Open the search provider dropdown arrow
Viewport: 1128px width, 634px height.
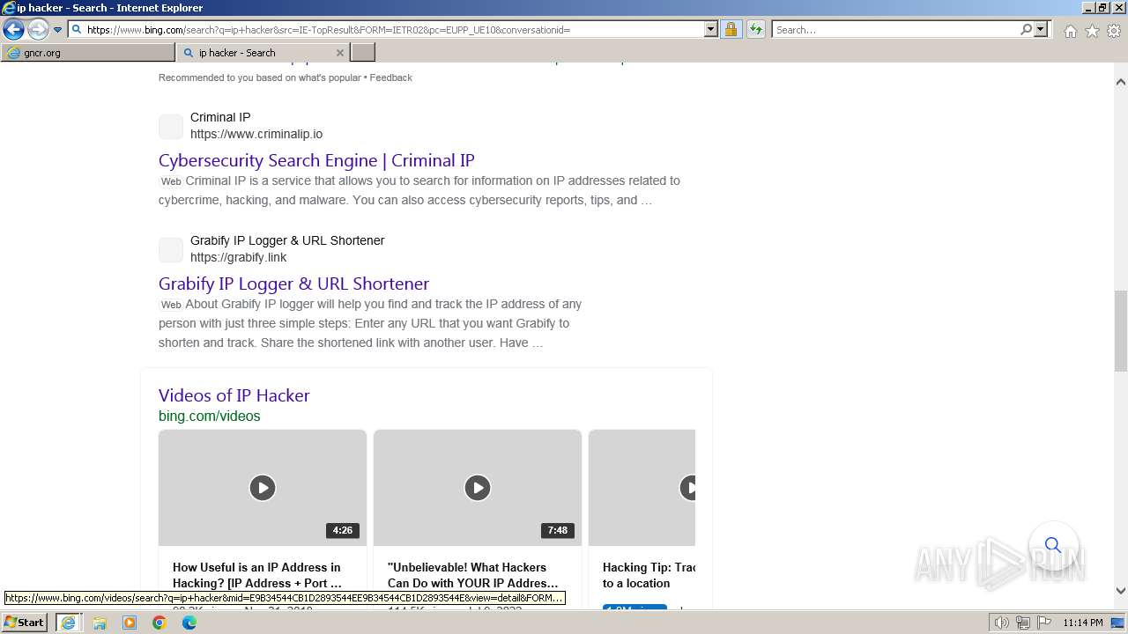(x=1041, y=29)
